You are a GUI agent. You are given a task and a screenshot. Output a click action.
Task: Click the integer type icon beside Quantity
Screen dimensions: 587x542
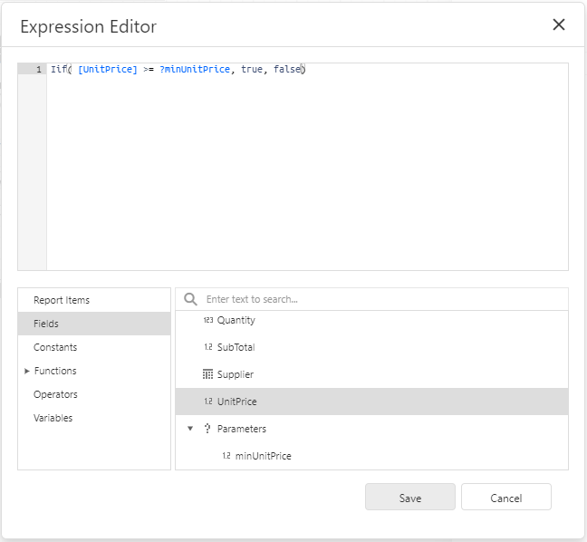pyautogui.click(x=208, y=320)
